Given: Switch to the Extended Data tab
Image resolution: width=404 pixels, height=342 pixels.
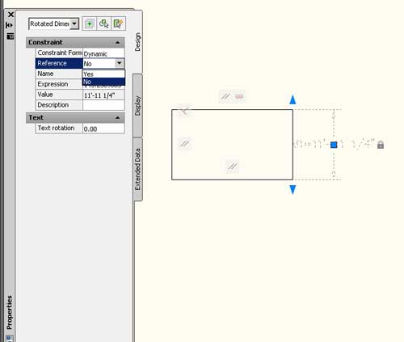Looking at the screenshot, I should tap(137, 169).
